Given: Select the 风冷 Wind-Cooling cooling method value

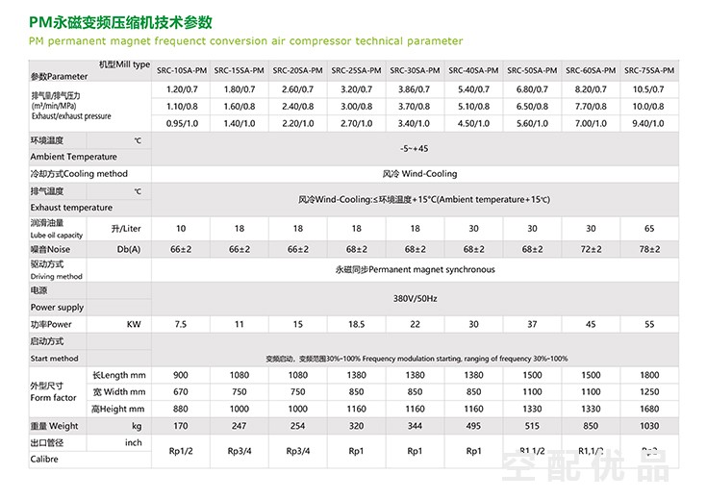Looking at the screenshot, I should (x=419, y=174).
